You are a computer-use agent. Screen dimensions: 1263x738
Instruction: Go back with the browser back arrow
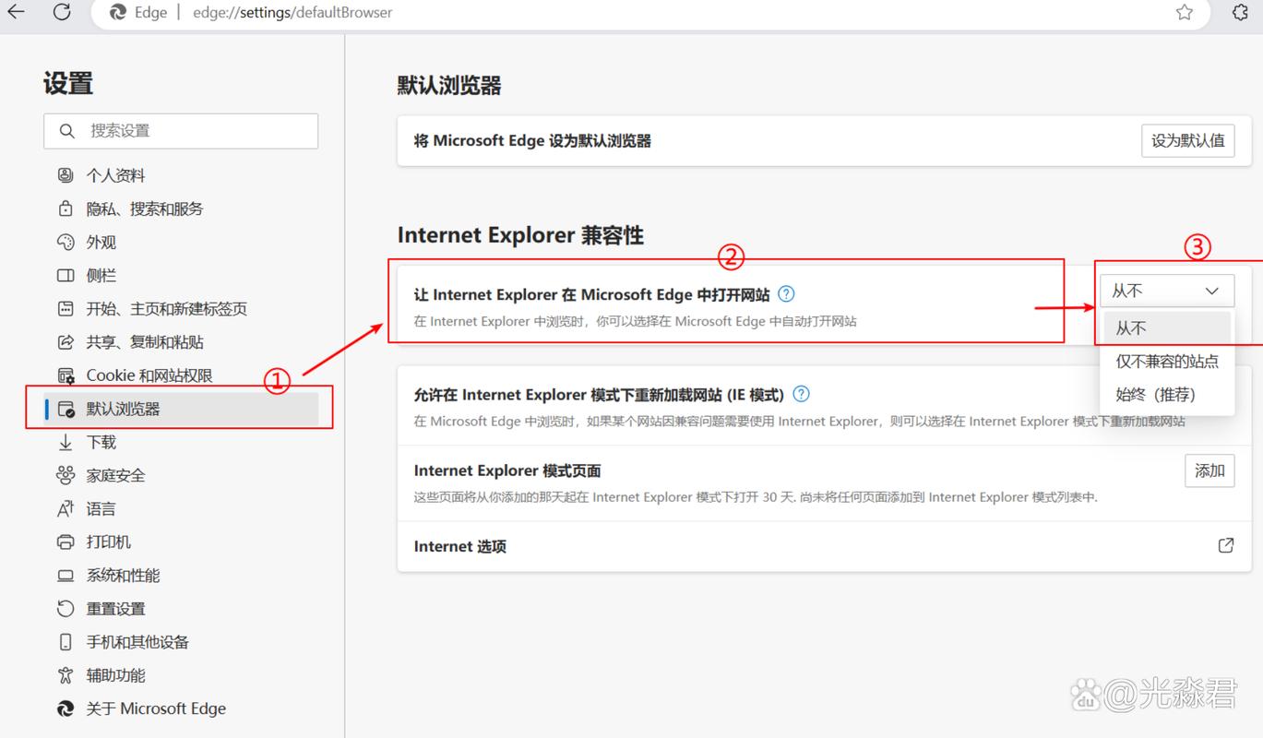click(16, 12)
